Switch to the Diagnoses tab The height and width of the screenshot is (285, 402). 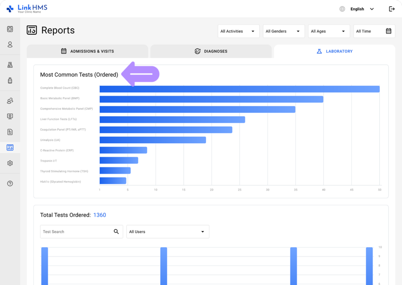click(211, 51)
